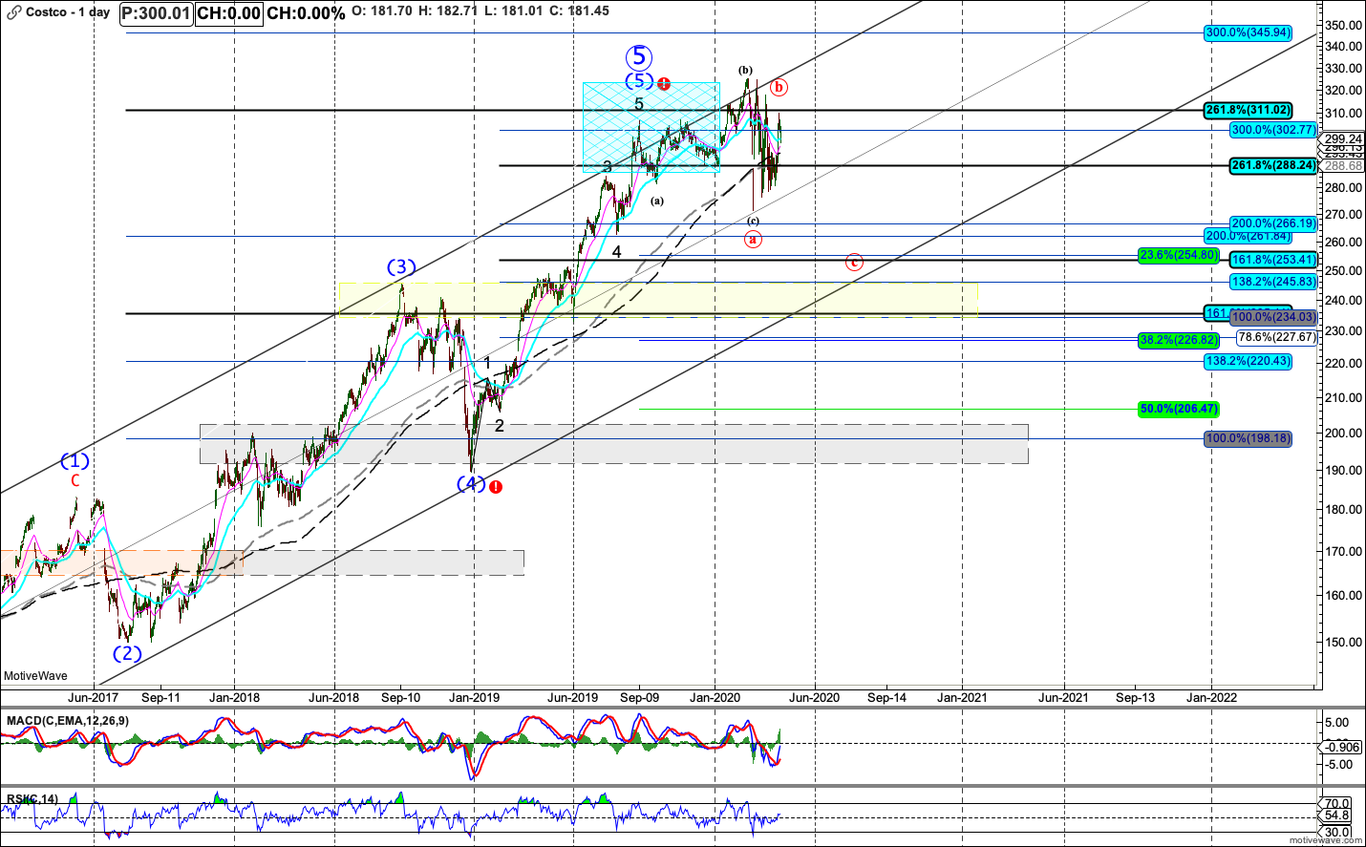
Task: Select the red circled c wave label
Action: [854, 262]
